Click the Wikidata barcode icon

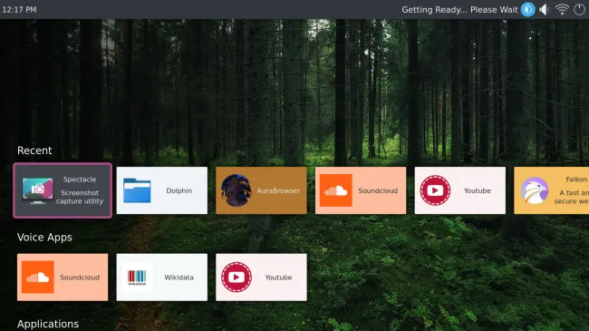coord(137,277)
